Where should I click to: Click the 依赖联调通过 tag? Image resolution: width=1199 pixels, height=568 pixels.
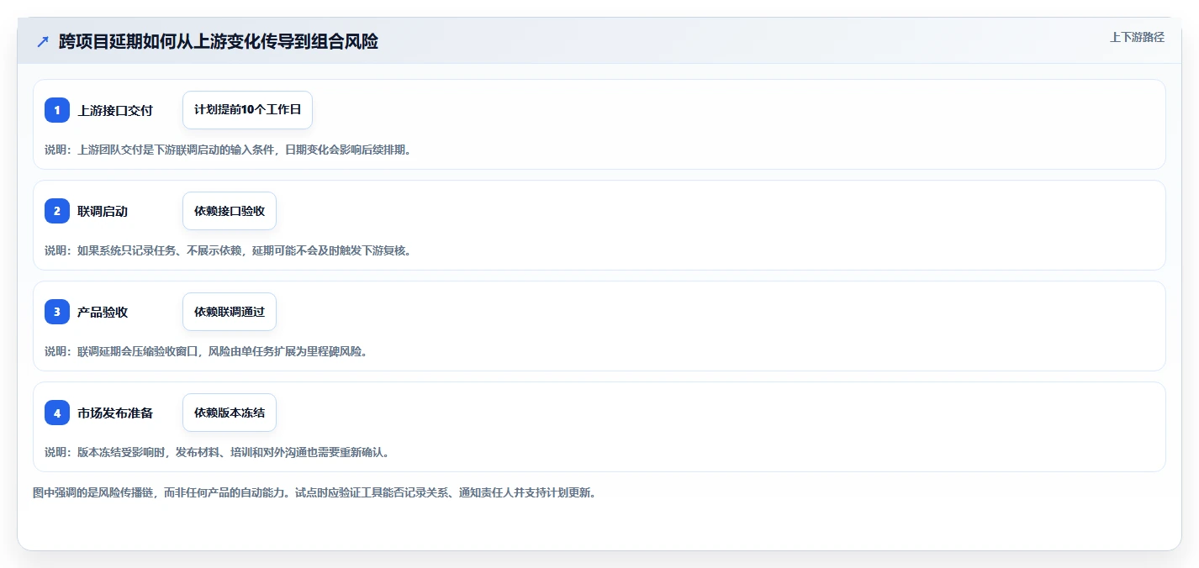coord(230,312)
